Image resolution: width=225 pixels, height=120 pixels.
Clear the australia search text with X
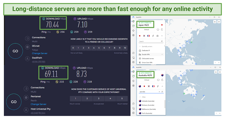tap(159, 92)
